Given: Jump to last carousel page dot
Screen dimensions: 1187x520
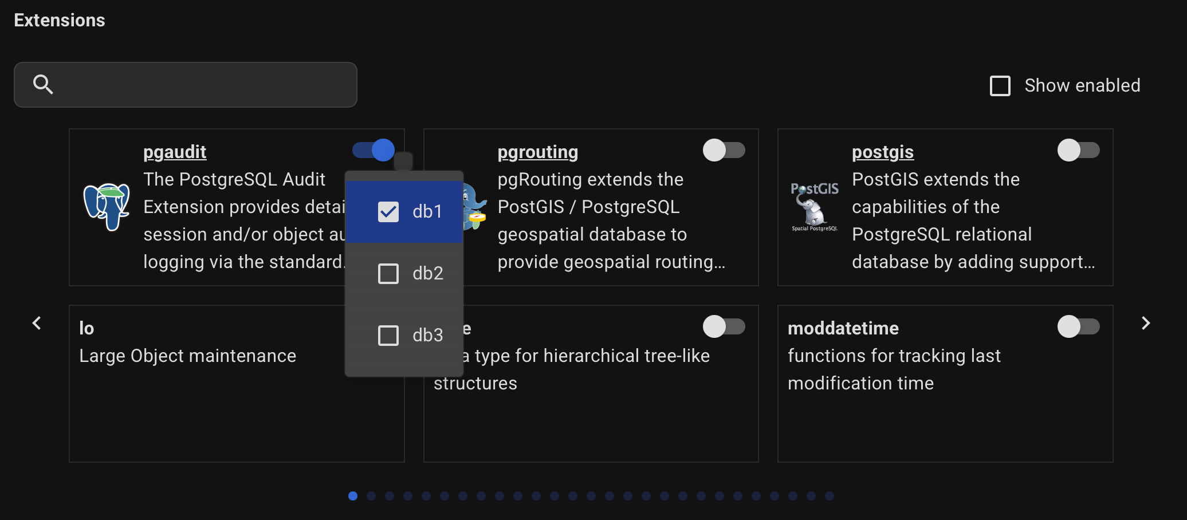Looking at the screenshot, I should [830, 496].
